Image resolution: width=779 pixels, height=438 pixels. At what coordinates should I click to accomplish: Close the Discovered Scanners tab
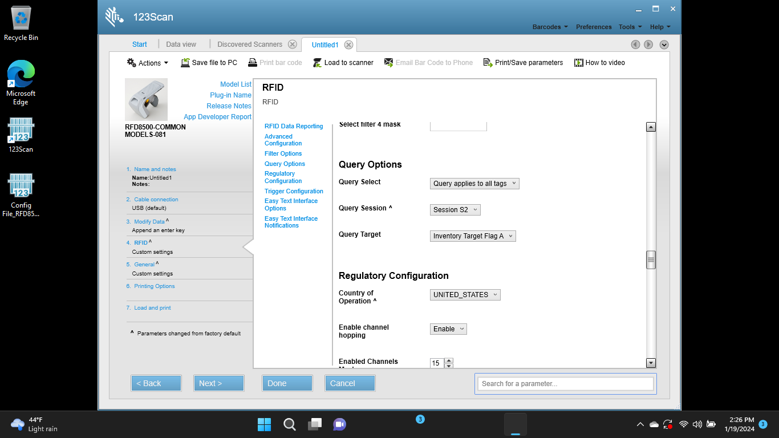[x=293, y=44]
